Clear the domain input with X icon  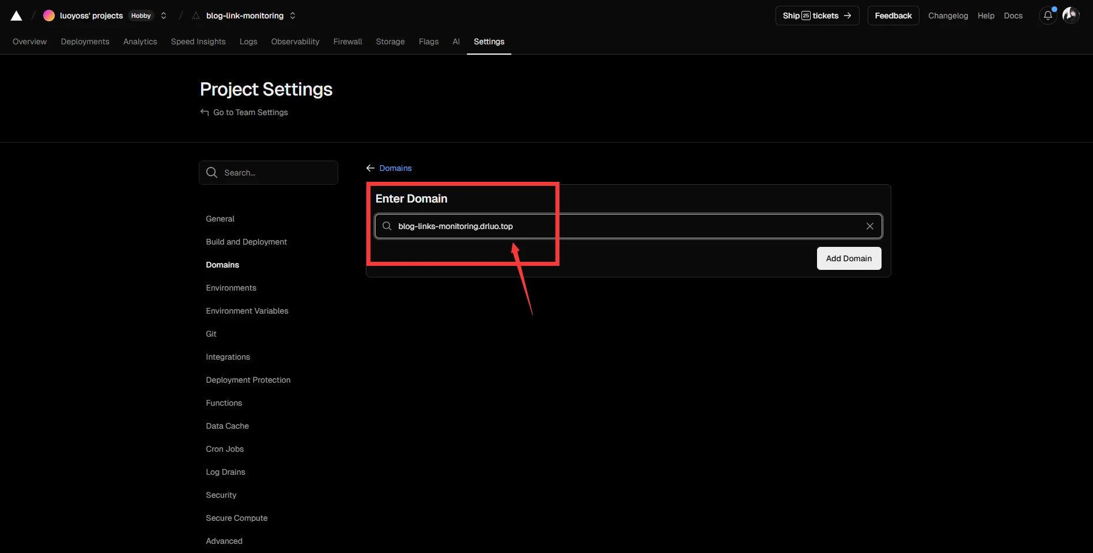pyautogui.click(x=869, y=226)
